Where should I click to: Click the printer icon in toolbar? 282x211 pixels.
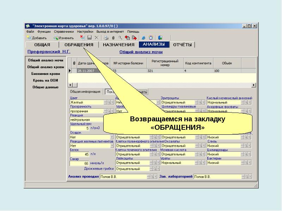(x=106, y=38)
